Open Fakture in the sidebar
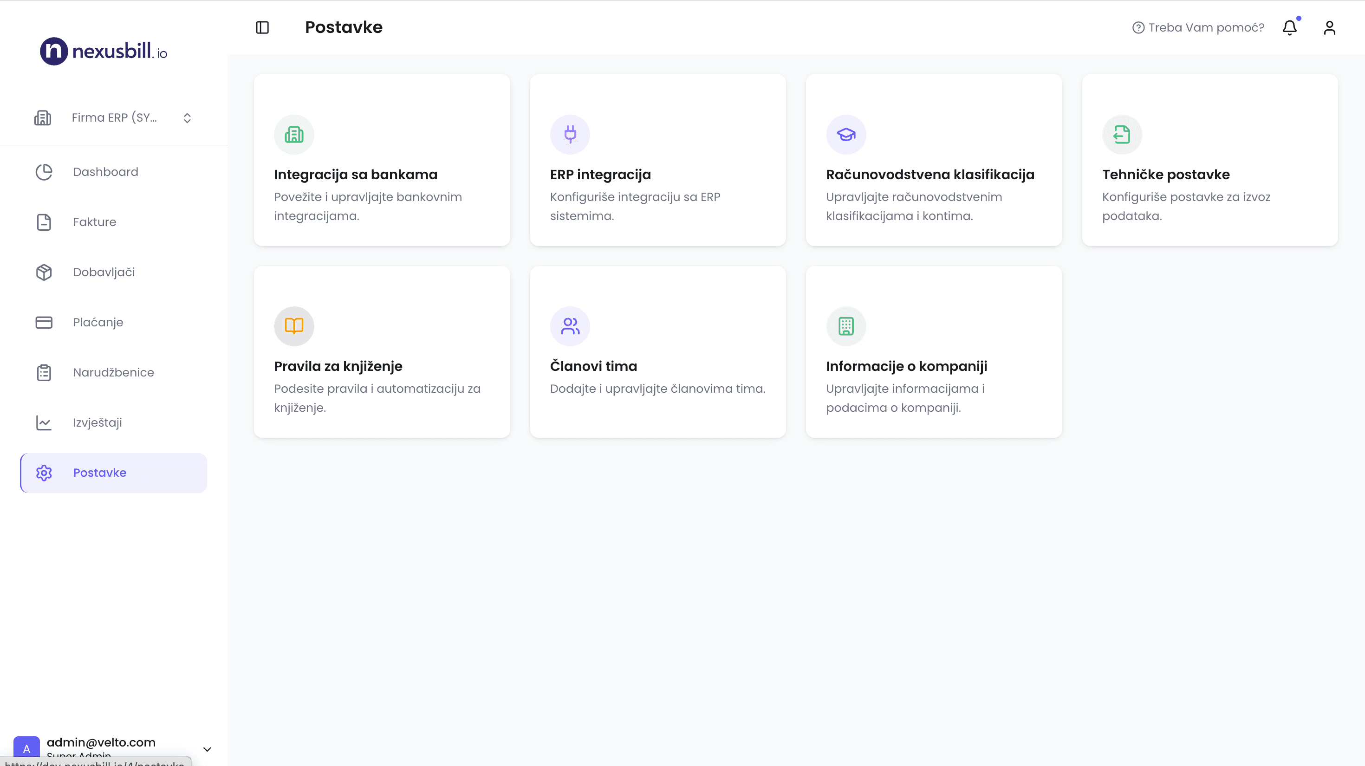The height and width of the screenshot is (766, 1365). 94,222
